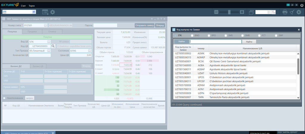Click scroll down arrow in securities list

pos(298,98)
